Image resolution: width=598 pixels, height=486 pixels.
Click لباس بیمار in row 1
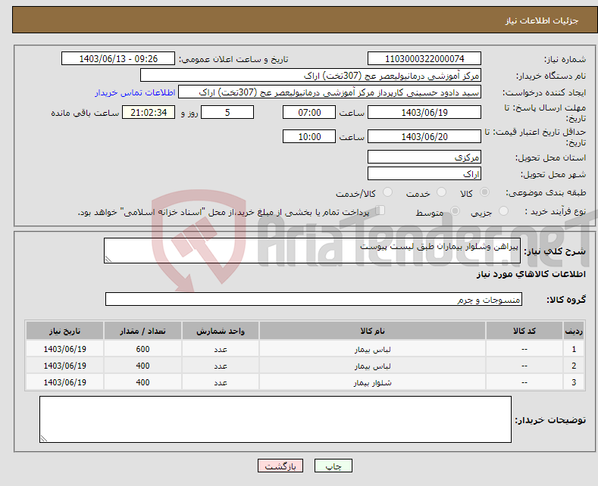pyautogui.click(x=373, y=349)
